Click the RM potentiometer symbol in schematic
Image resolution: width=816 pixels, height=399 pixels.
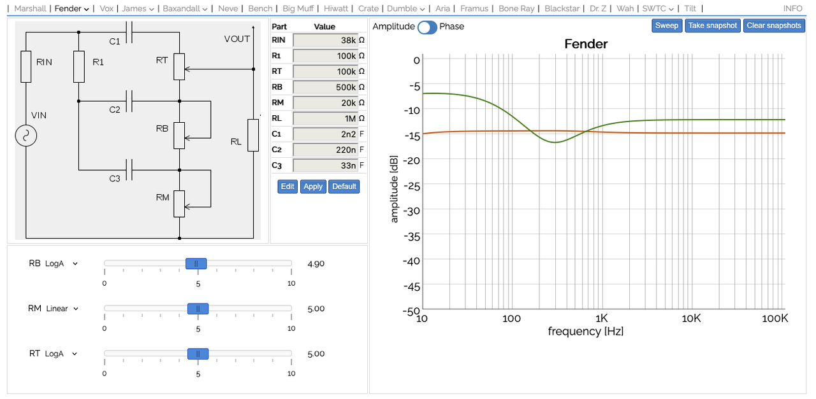point(180,204)
